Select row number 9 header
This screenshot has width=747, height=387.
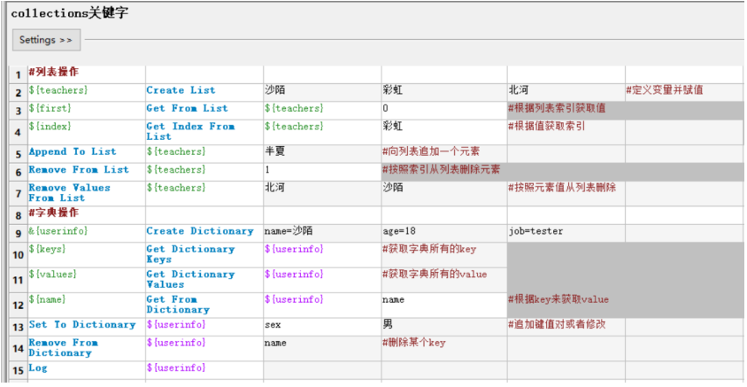point(18,233)
